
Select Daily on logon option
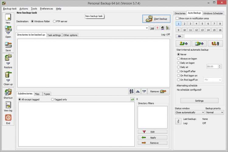pos(186,63)
